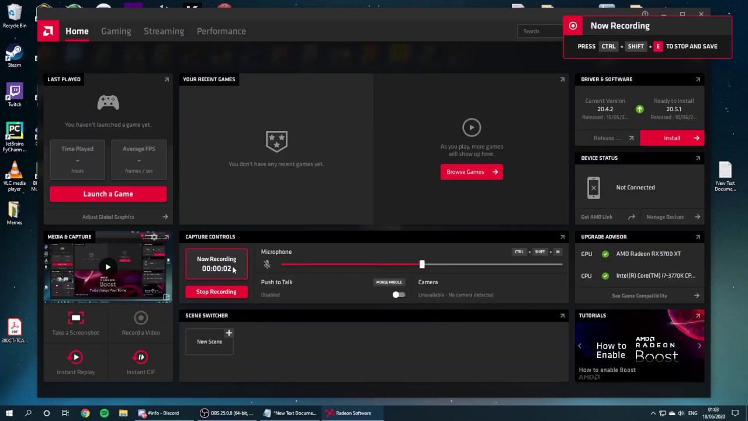Play the Radeon Boost media thumbnail
Image resolution: width=748 pixels, height=421 pixels.
(x=108, y=267)
